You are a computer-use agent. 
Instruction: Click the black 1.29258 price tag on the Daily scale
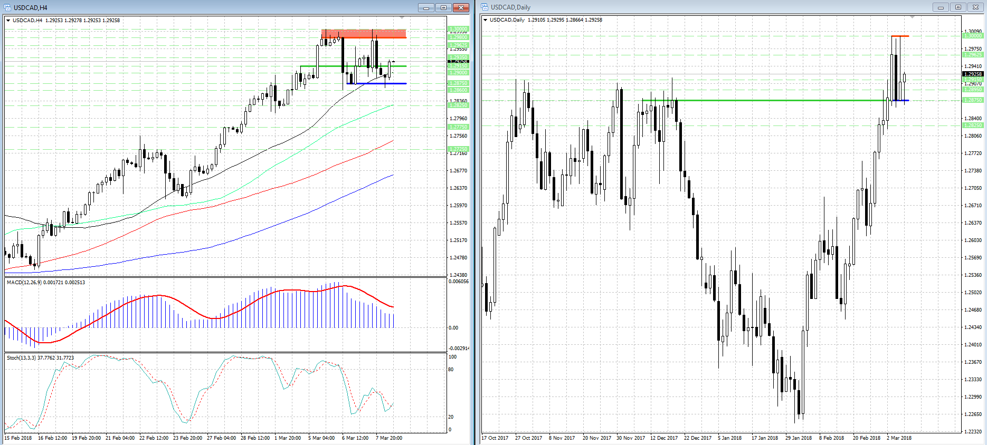pos(973,74)
